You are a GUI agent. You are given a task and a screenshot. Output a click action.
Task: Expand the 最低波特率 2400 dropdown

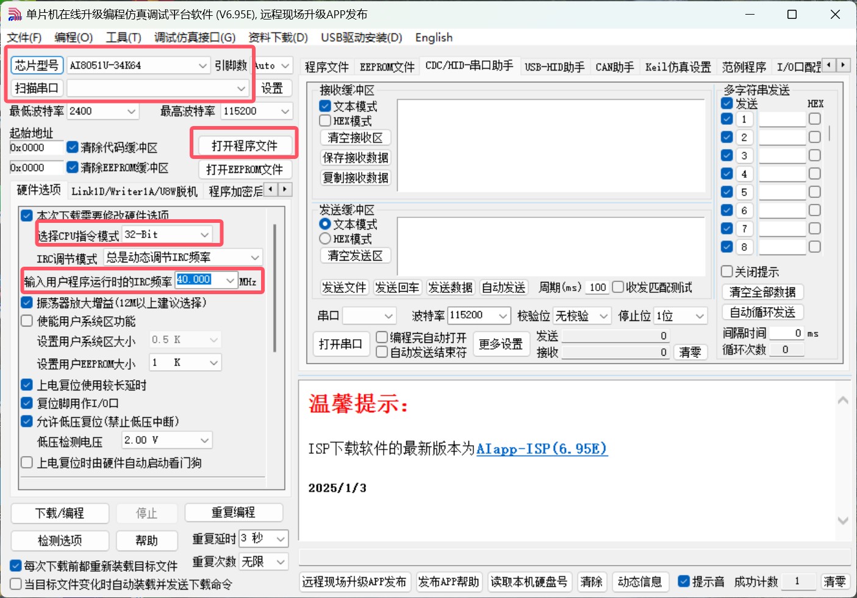[131, 111]
